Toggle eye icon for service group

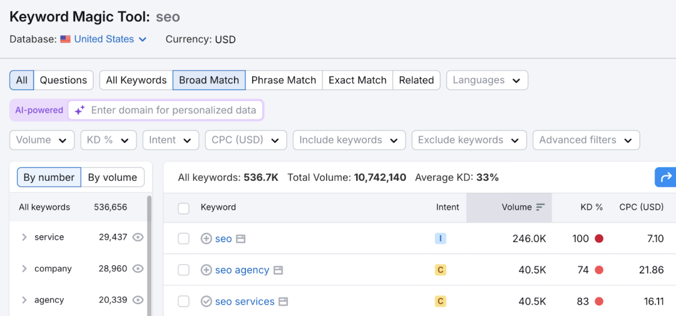pyautogui.click(x=138, y=237)
